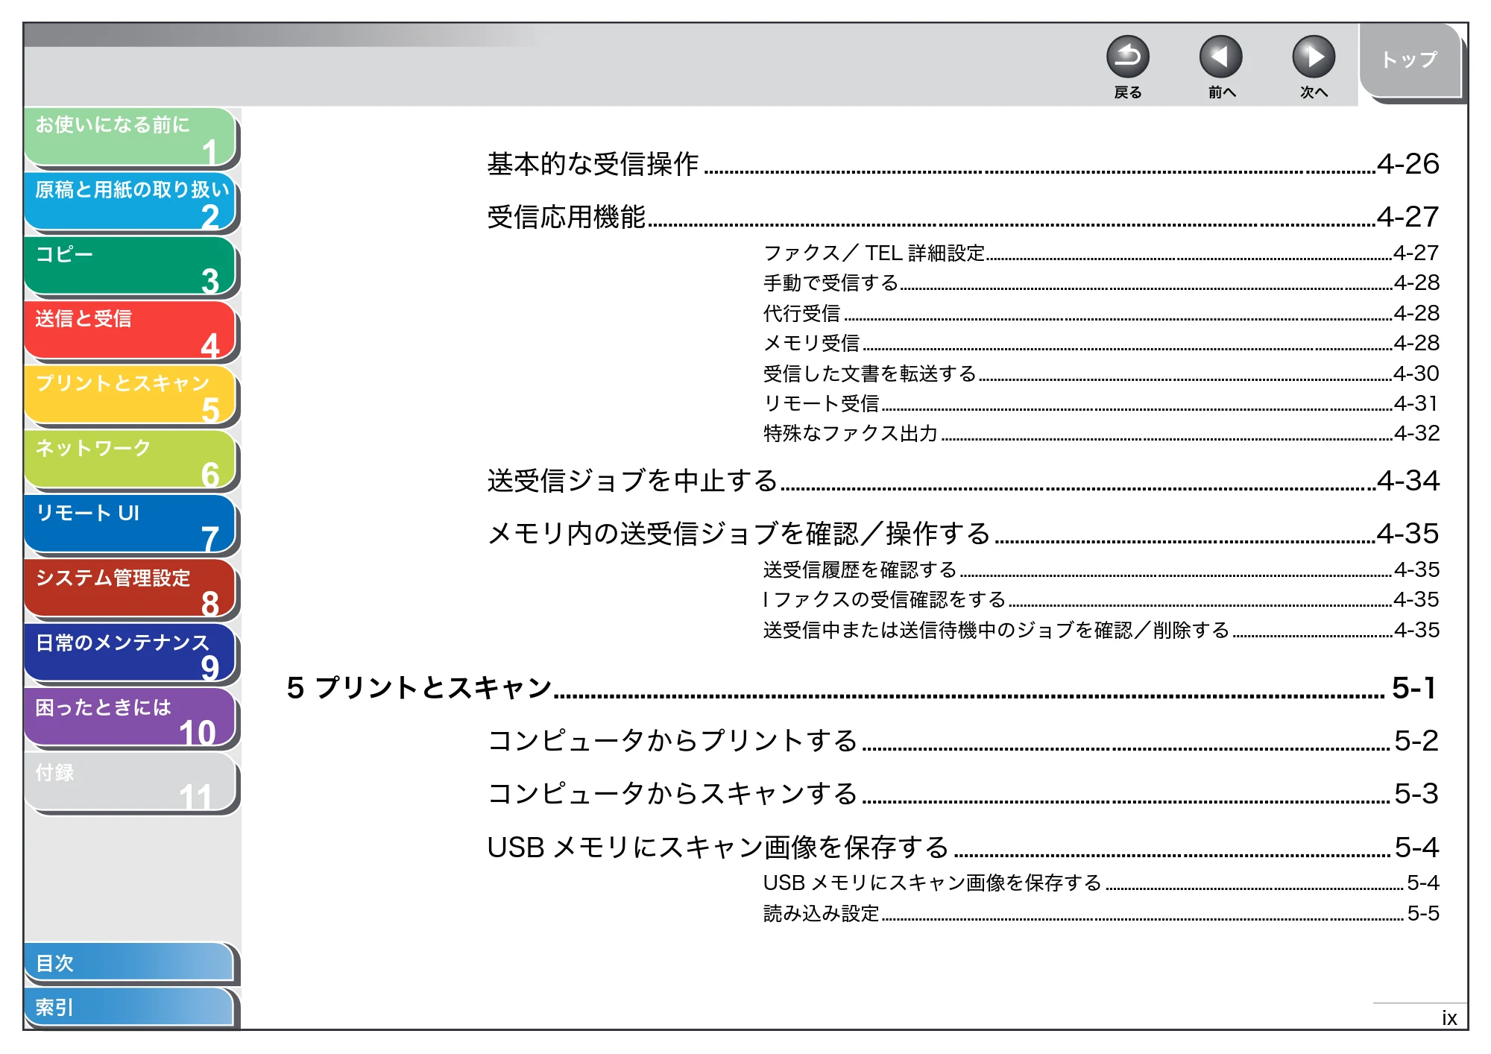
Task: Open chapter 3 コピー tab
Action: tap(130, 266)
